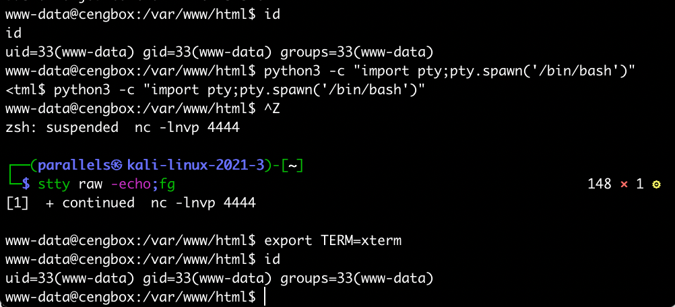Screen dimensions: 675x307
Task: Click the blue 'parallels' username in prompt
Action: point(73,166)
